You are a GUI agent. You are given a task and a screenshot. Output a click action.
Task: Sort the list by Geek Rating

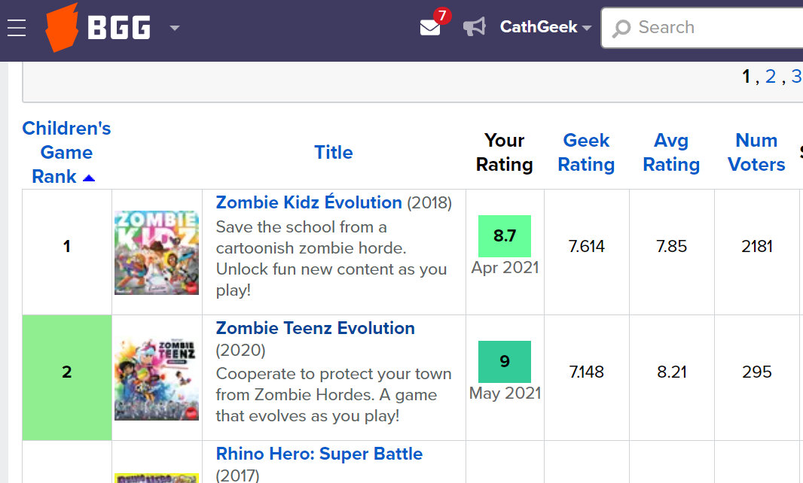click(586, 152)
